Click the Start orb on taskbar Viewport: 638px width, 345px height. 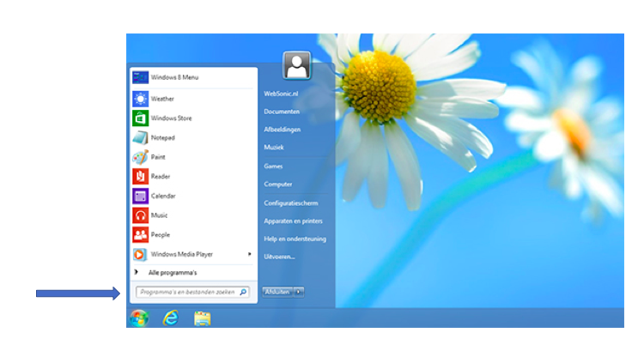tap(139, 318)
